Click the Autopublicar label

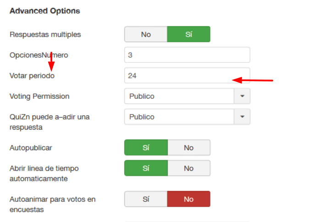click(x=31, y=148)
